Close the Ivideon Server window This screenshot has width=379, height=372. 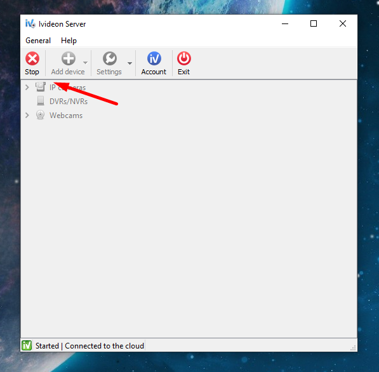(x=343, y=23)
